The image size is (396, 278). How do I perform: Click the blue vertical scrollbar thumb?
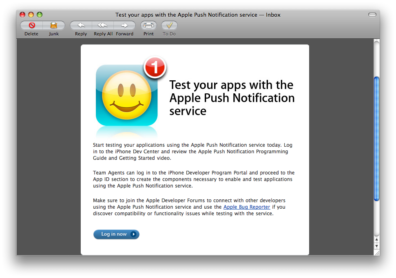pos(376,139)
